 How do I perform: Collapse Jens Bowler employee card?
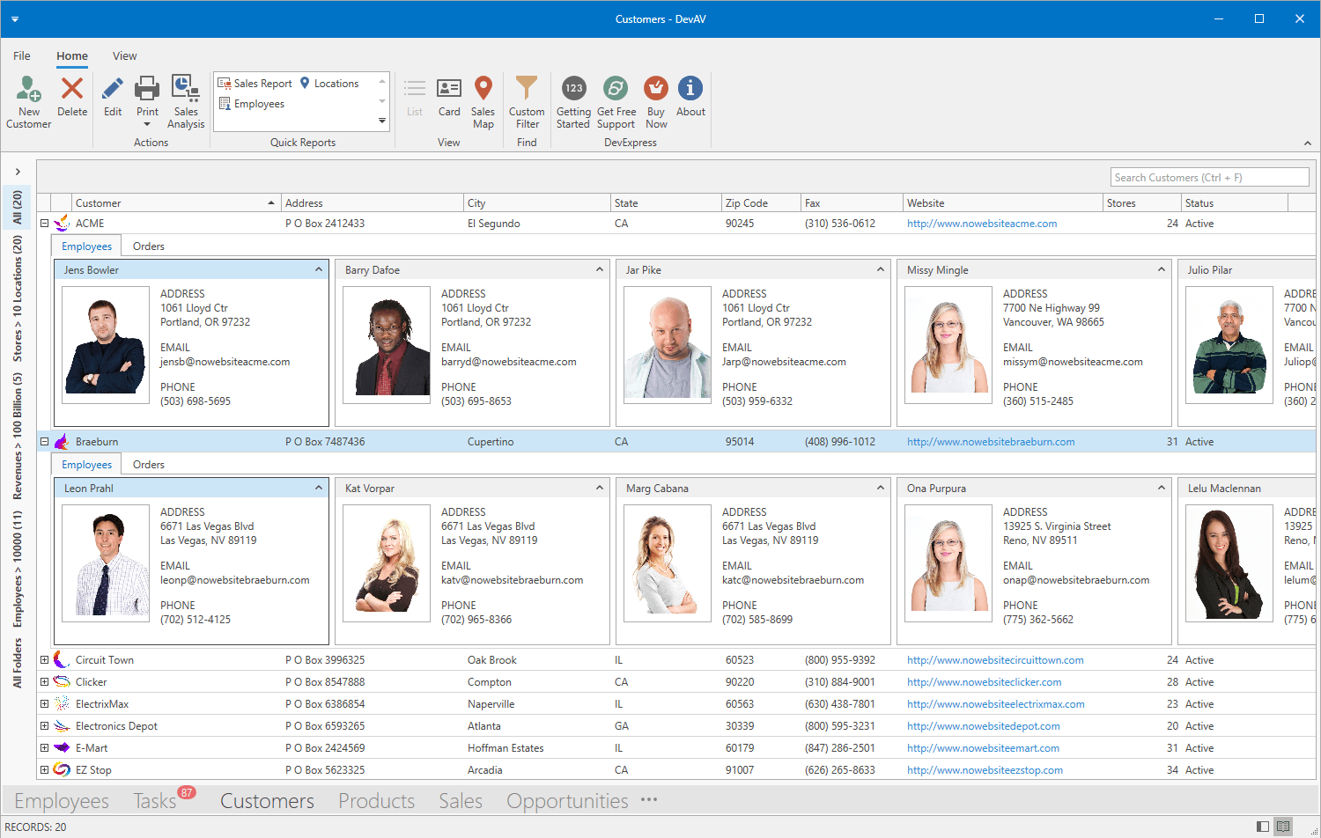[x=319, y=270]
